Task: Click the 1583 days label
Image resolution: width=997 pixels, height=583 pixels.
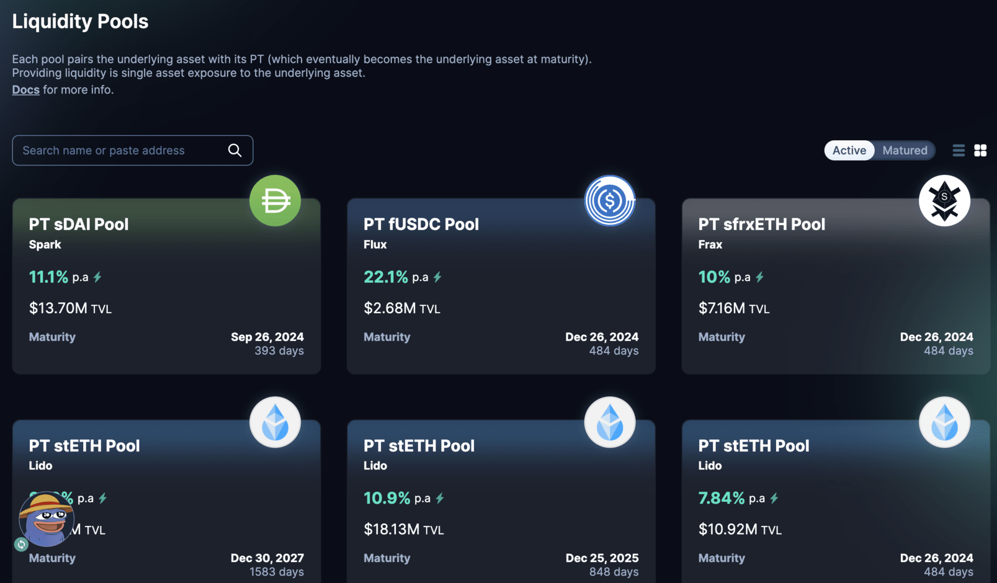Action: 277,572
